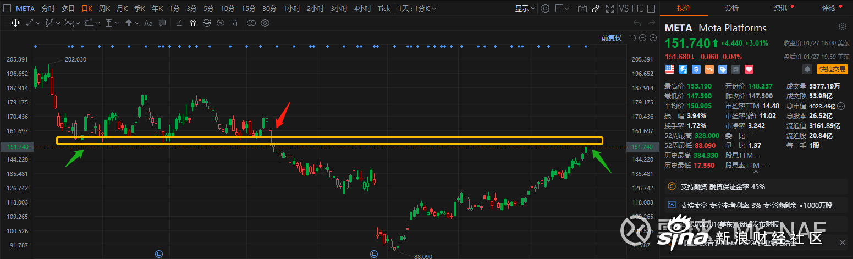Image resolution: width=853 pixels, height=259 pixels.
Task: Toggle the magnet snap tool
Action: [x=193, y=23]
